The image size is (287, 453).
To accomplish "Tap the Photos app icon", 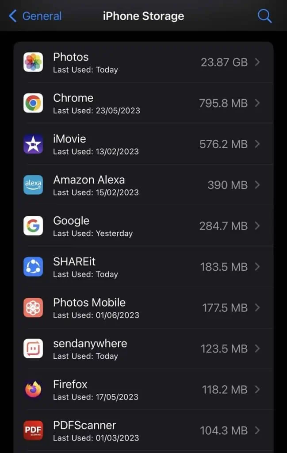I will (33, 62).
